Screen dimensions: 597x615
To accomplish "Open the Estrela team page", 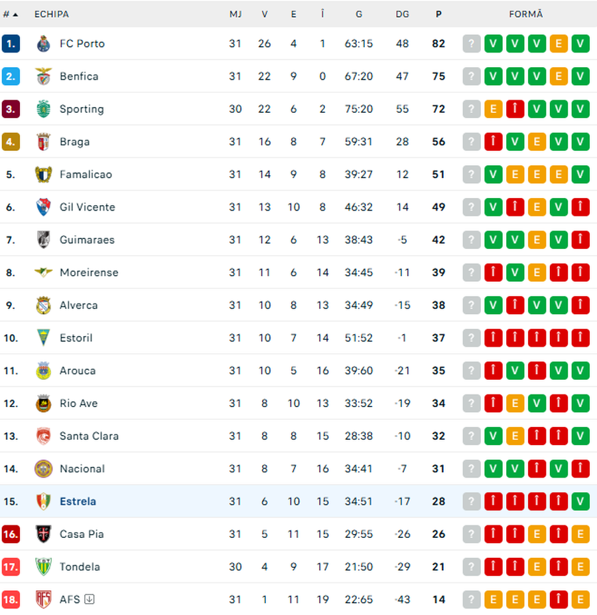I will point(78,501).
